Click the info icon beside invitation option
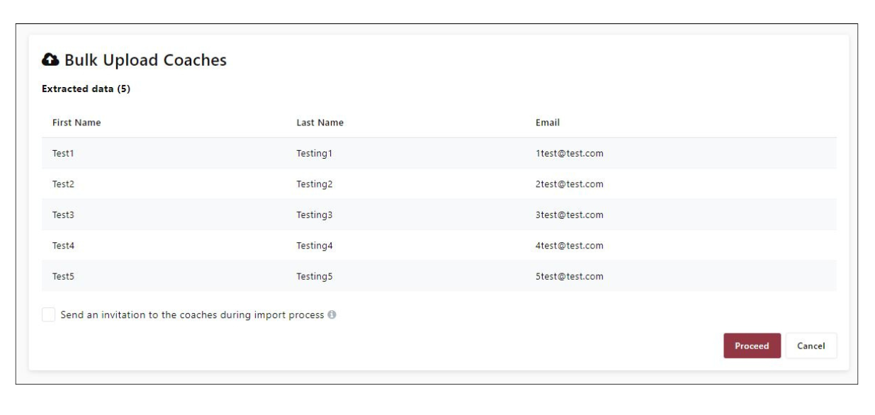Image resolution: width=875 pixels, height=415 pixels. (x=332, y=314)
